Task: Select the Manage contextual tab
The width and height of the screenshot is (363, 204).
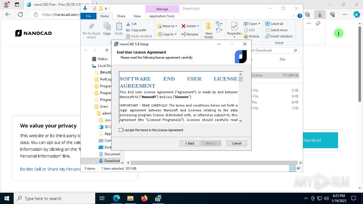Action: (162, 9)
